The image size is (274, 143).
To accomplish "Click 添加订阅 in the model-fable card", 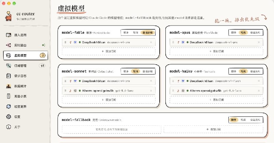I will point(109,51).
